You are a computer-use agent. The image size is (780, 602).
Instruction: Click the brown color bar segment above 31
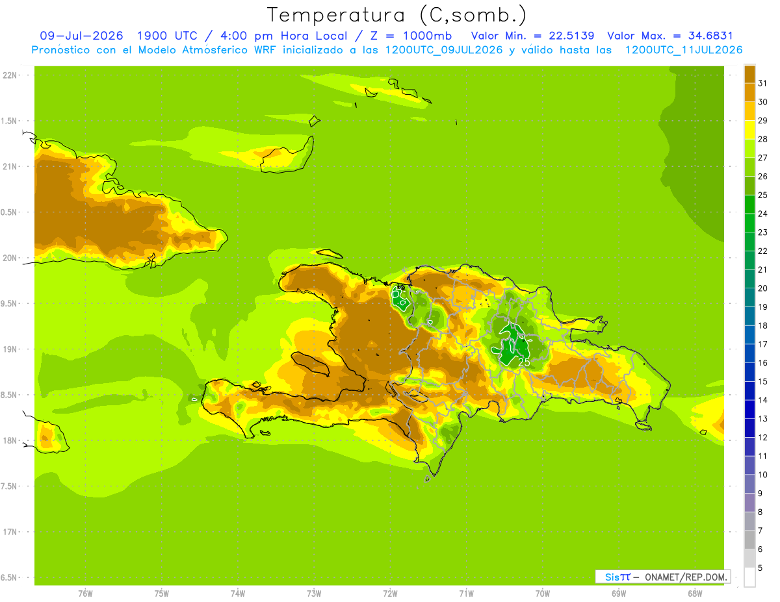[749, 73]
